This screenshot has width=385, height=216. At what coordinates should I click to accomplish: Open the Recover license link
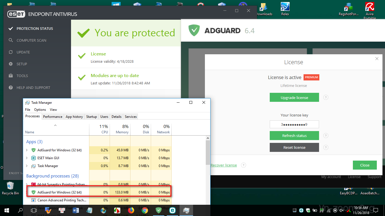pyautogui.click(x=224, y=165)
